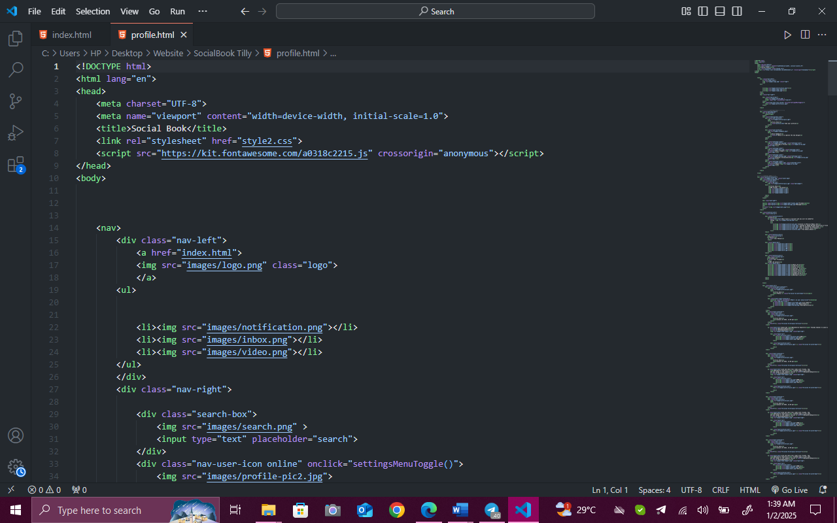This screenshot has width=837, height=523.
Task: Open File Explorer from taskbar
Action: point(268,510)
